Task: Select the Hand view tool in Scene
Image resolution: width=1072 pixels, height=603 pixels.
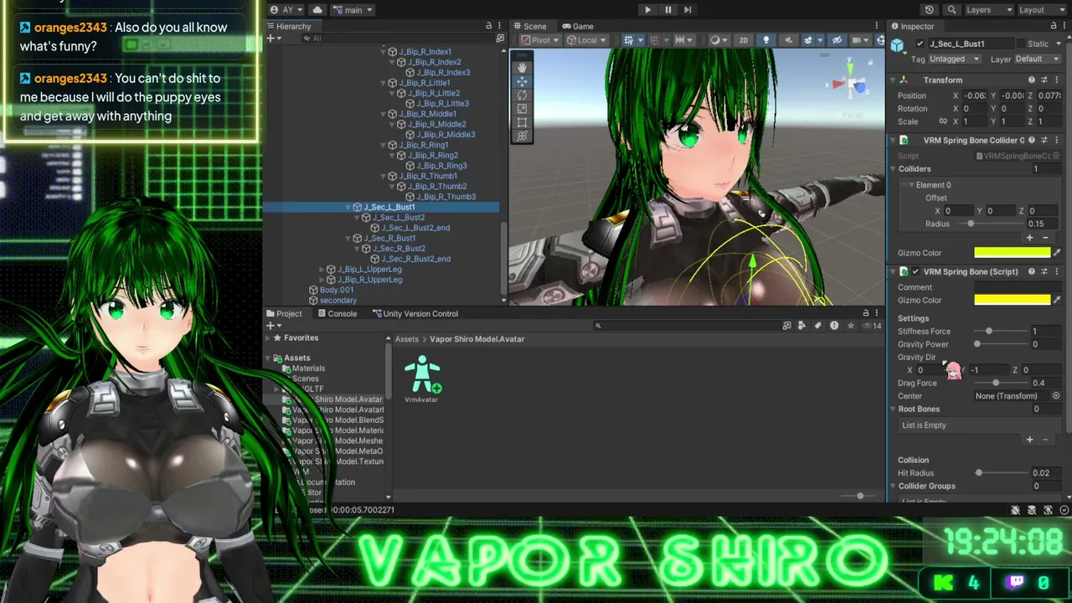Action: 522,68
